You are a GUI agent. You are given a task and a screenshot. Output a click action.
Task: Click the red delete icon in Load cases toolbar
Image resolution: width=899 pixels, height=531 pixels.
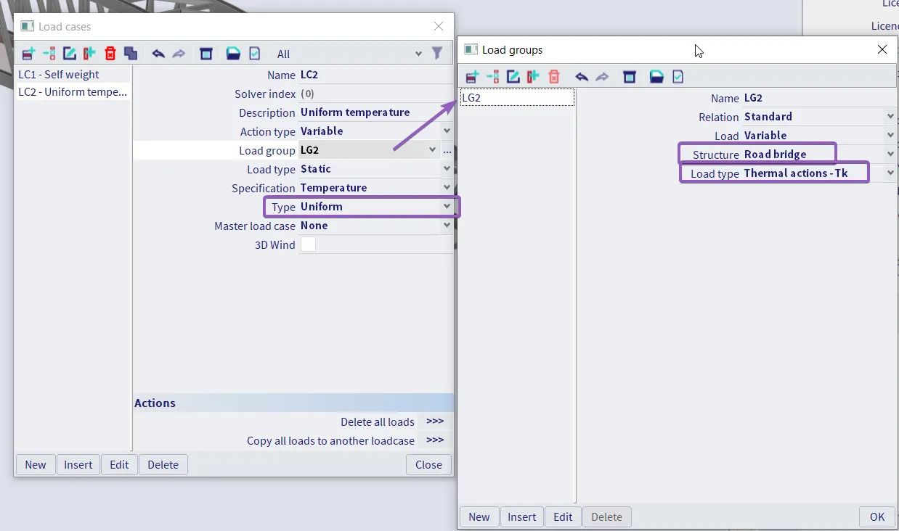click(x=110, y=54)
